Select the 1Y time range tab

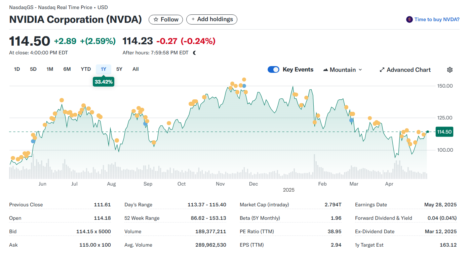[104, 69]
